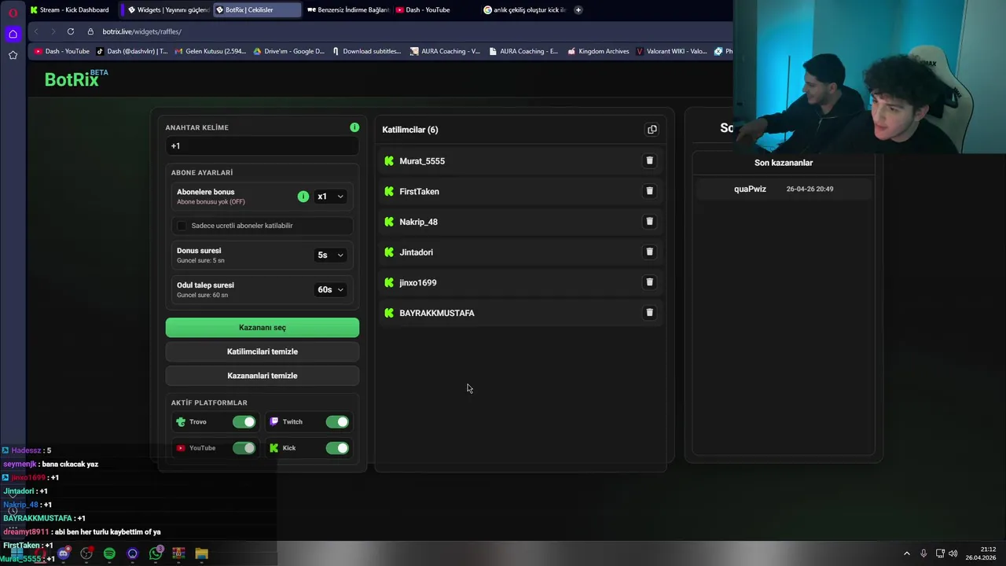Remove jinxo1699 with trash icon
This screenshot has height=566, width=1006.
pos(649,282)
